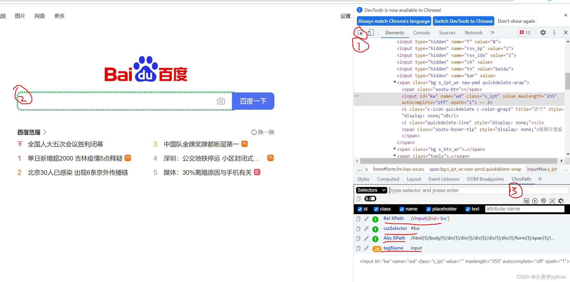Image resolution: width=570 pixels, height=282 pixels.
Task: Toggle the device toolbar icon
Action: pos(371,33)
